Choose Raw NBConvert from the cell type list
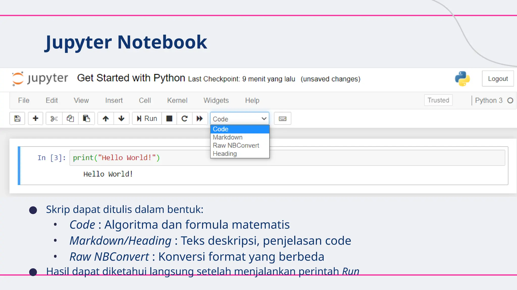 tap(240, 146)
